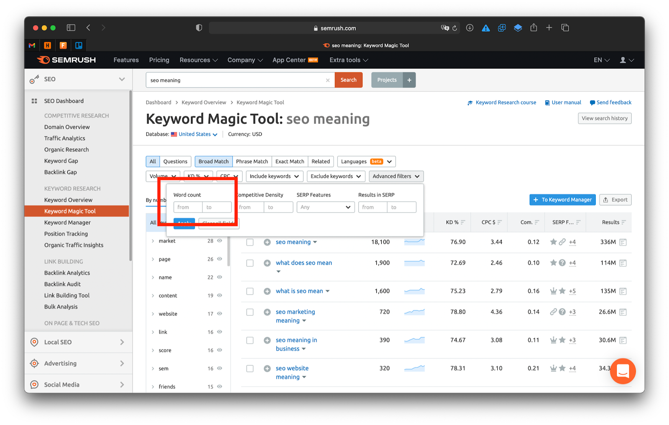Show tab overview icon in Safari
Screen dimensions: 669x425
[565, 28]
